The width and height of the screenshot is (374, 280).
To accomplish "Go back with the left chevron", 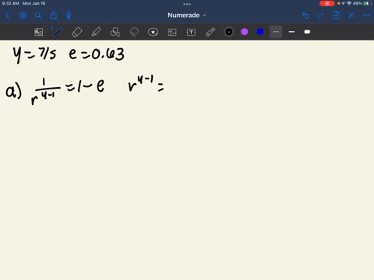I will 7,16.
